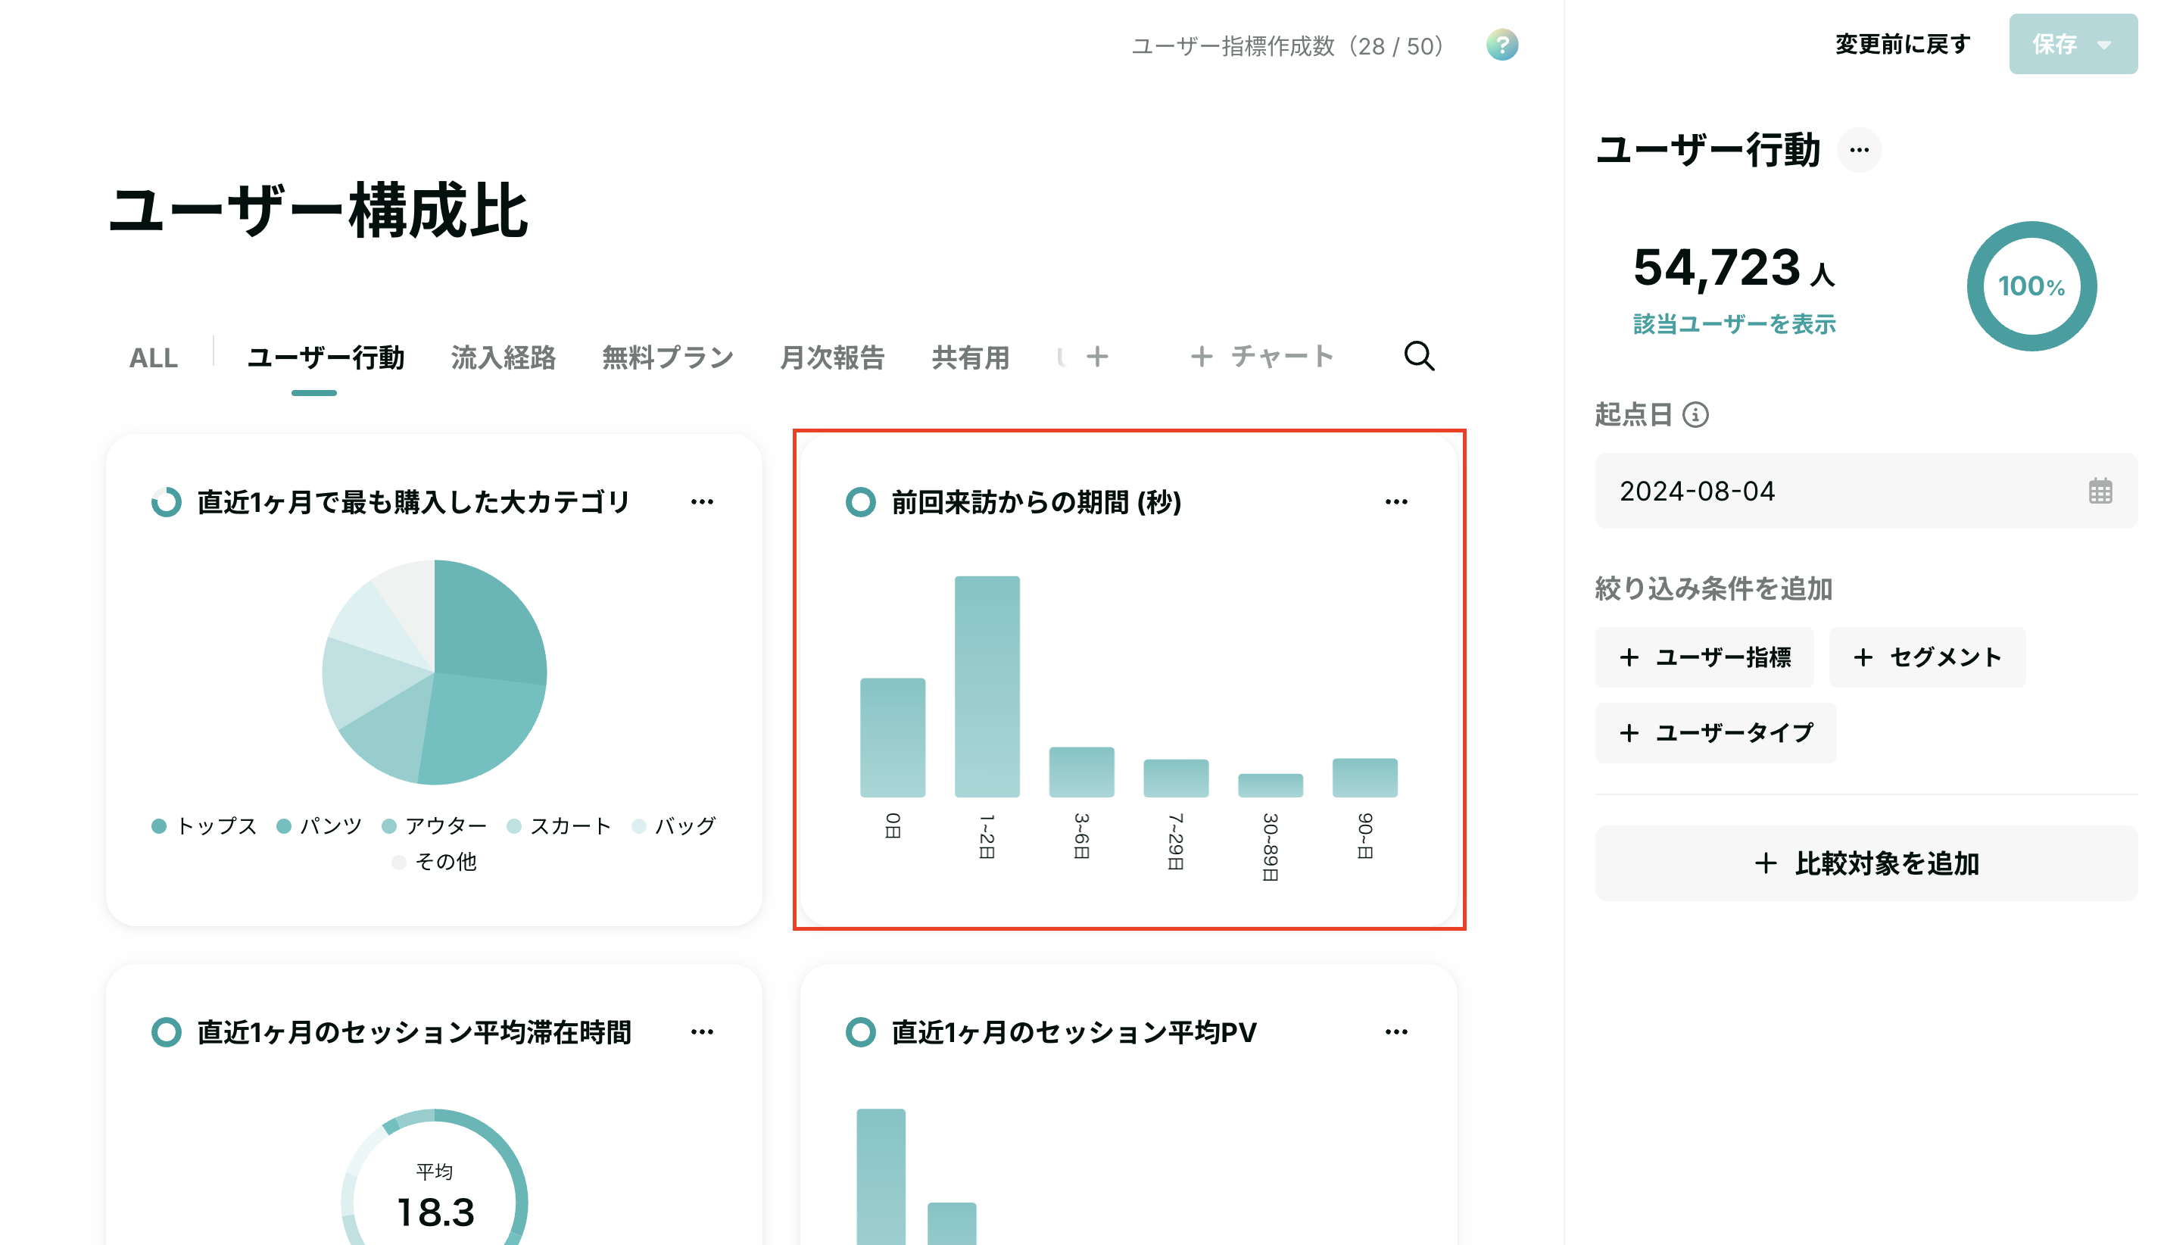Image resolution: width=2164 pixels, height=1245 pixels.
Task: Toggle その他 legend swatch
Action: 398,862
